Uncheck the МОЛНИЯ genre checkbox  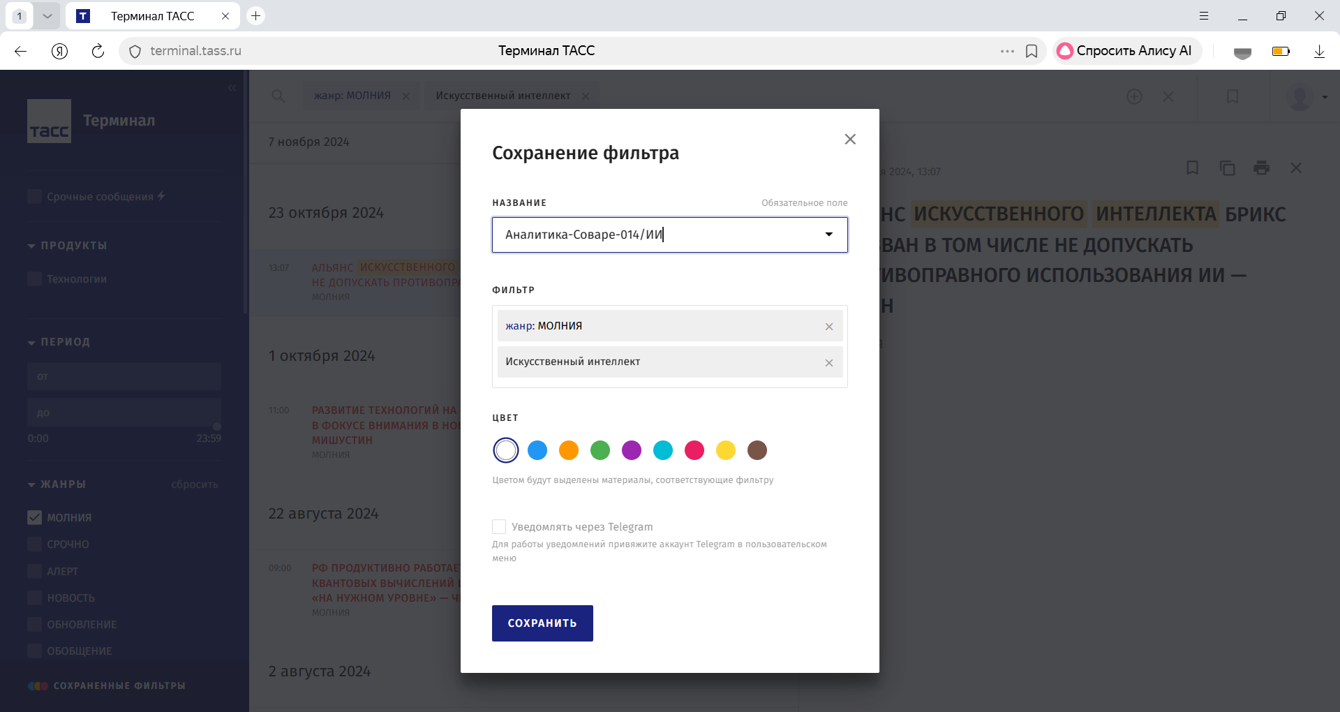click(33, 517)
